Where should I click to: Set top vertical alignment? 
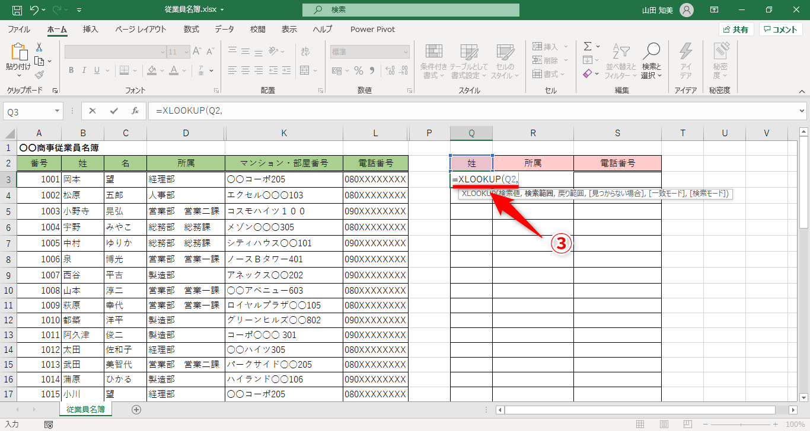point(232,52)
